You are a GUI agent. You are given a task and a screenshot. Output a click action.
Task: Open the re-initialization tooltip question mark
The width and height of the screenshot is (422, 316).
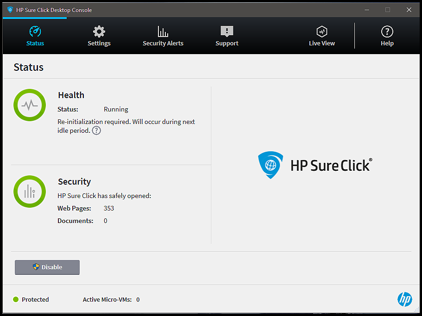(x=96, y=130)
